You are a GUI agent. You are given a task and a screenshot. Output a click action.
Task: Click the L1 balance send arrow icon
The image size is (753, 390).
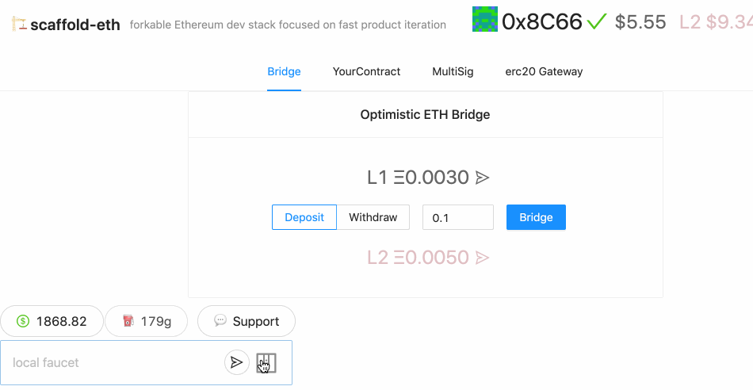(482, 178)
